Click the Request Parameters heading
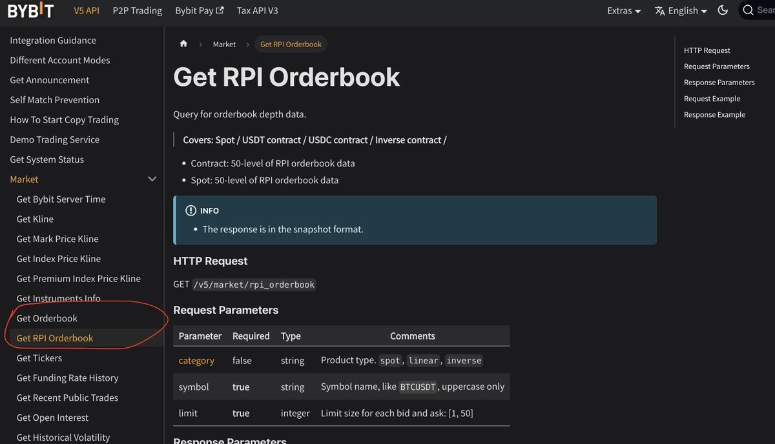The width and height of the screenshot is (775, 444). coord(226,310)
